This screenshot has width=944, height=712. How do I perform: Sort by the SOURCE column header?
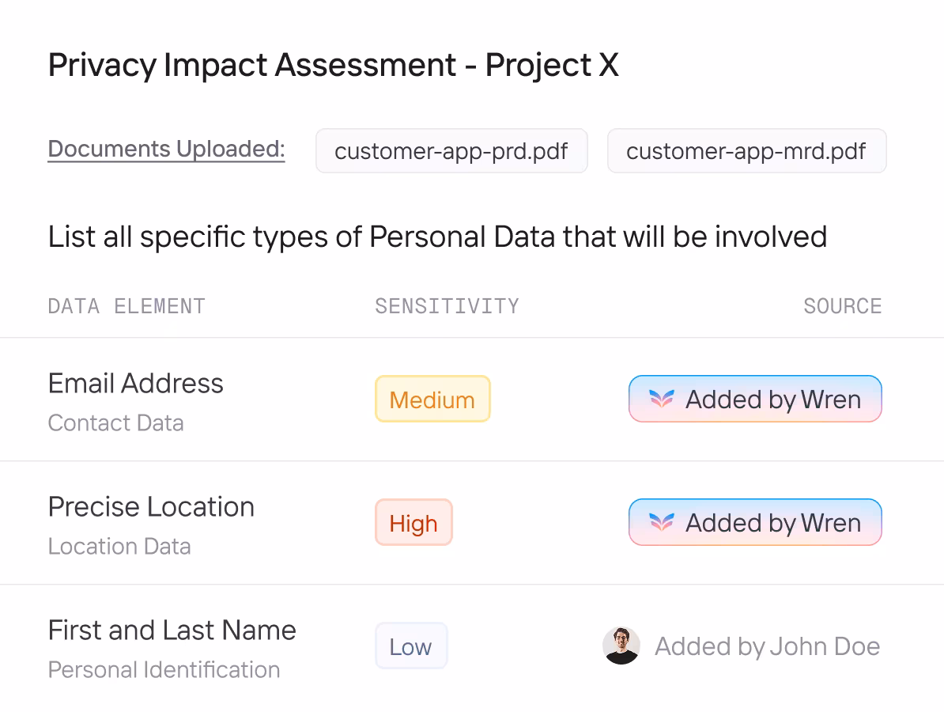click(x=842, y=306)
